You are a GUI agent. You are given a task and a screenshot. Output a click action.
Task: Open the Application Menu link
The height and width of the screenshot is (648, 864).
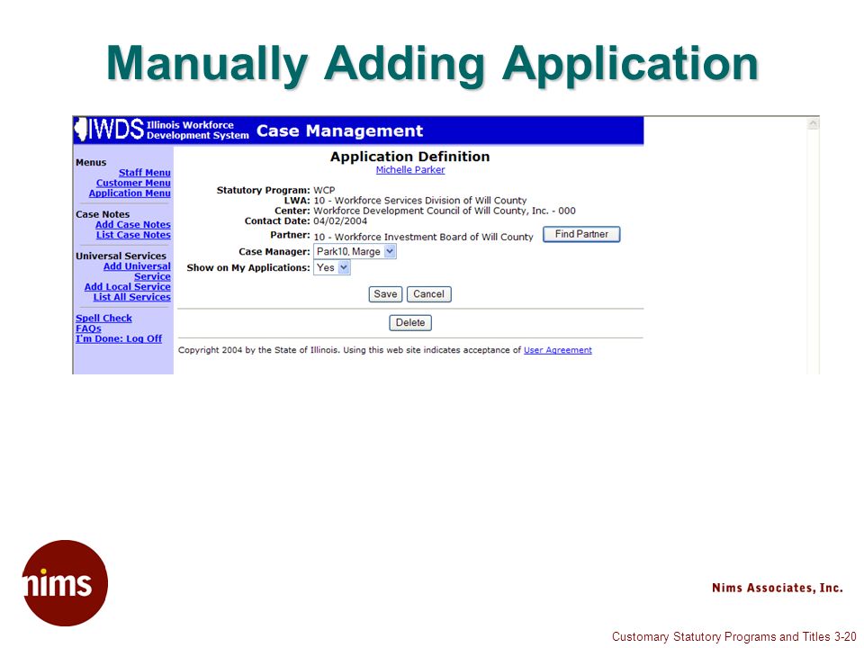pos(130,193)
